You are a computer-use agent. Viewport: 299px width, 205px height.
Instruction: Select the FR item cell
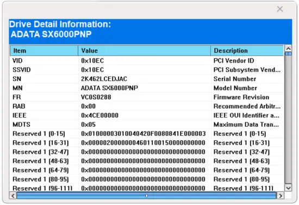[17, 97]
